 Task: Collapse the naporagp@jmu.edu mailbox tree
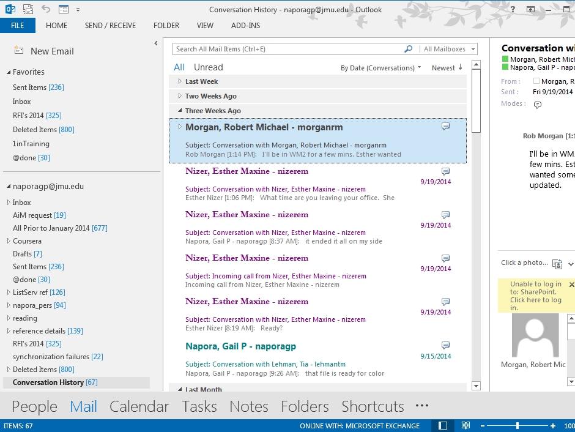pyautogui.click(x=9, y=186)
